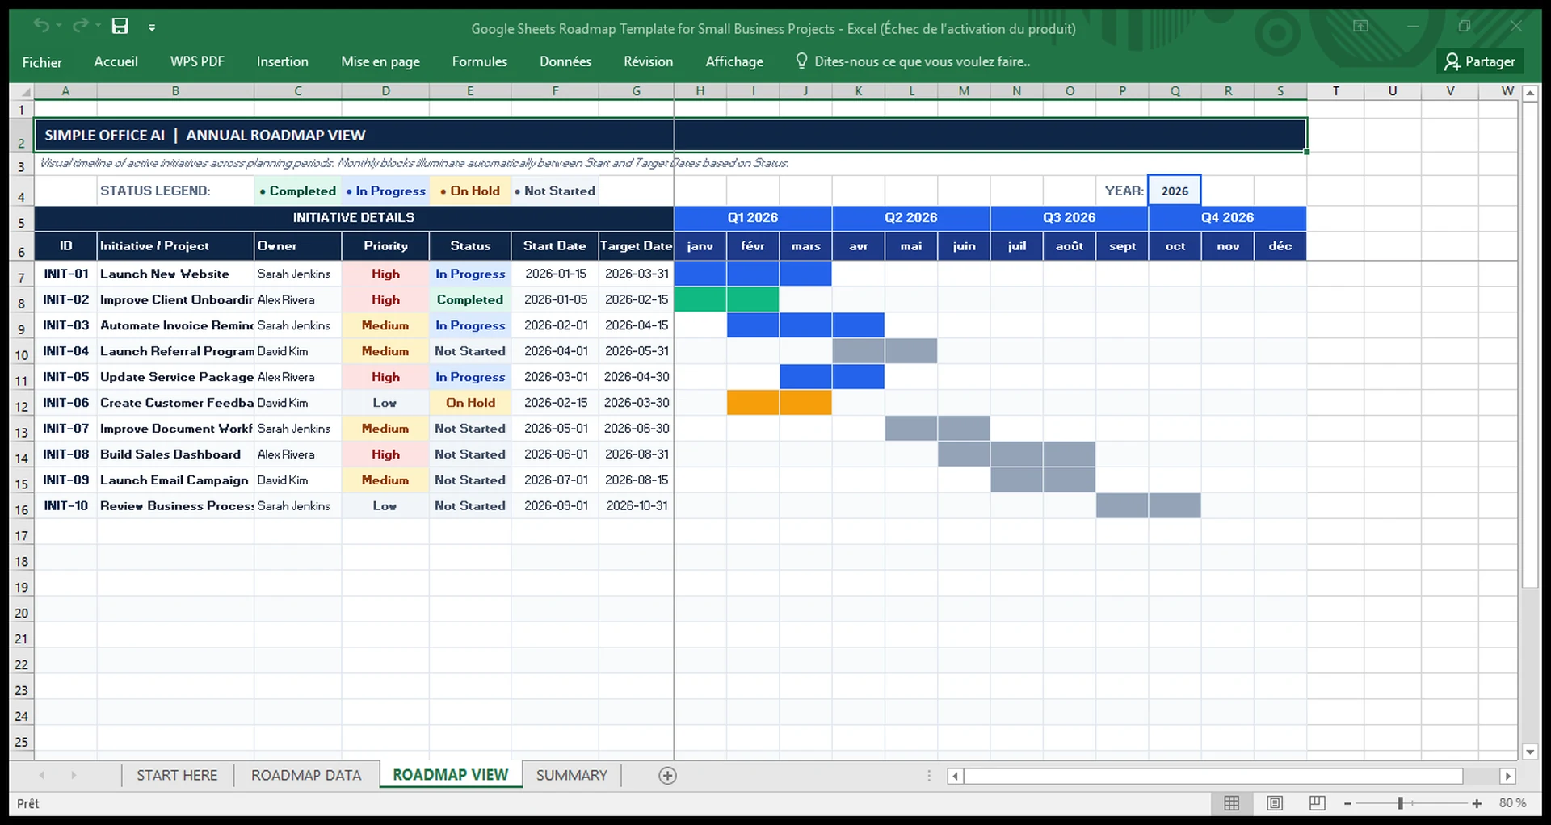This screenshot has height=825, width=1551.
Task: Open the Mise en page tab
Action: coord(380,61)
